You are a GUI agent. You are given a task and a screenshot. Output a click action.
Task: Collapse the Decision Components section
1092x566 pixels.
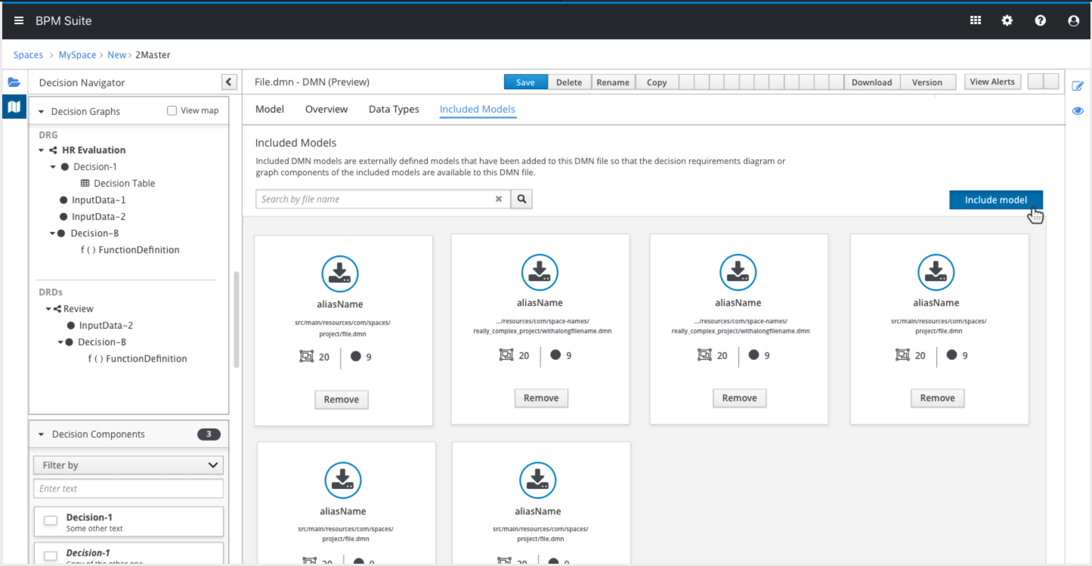[x=41, y=434]
